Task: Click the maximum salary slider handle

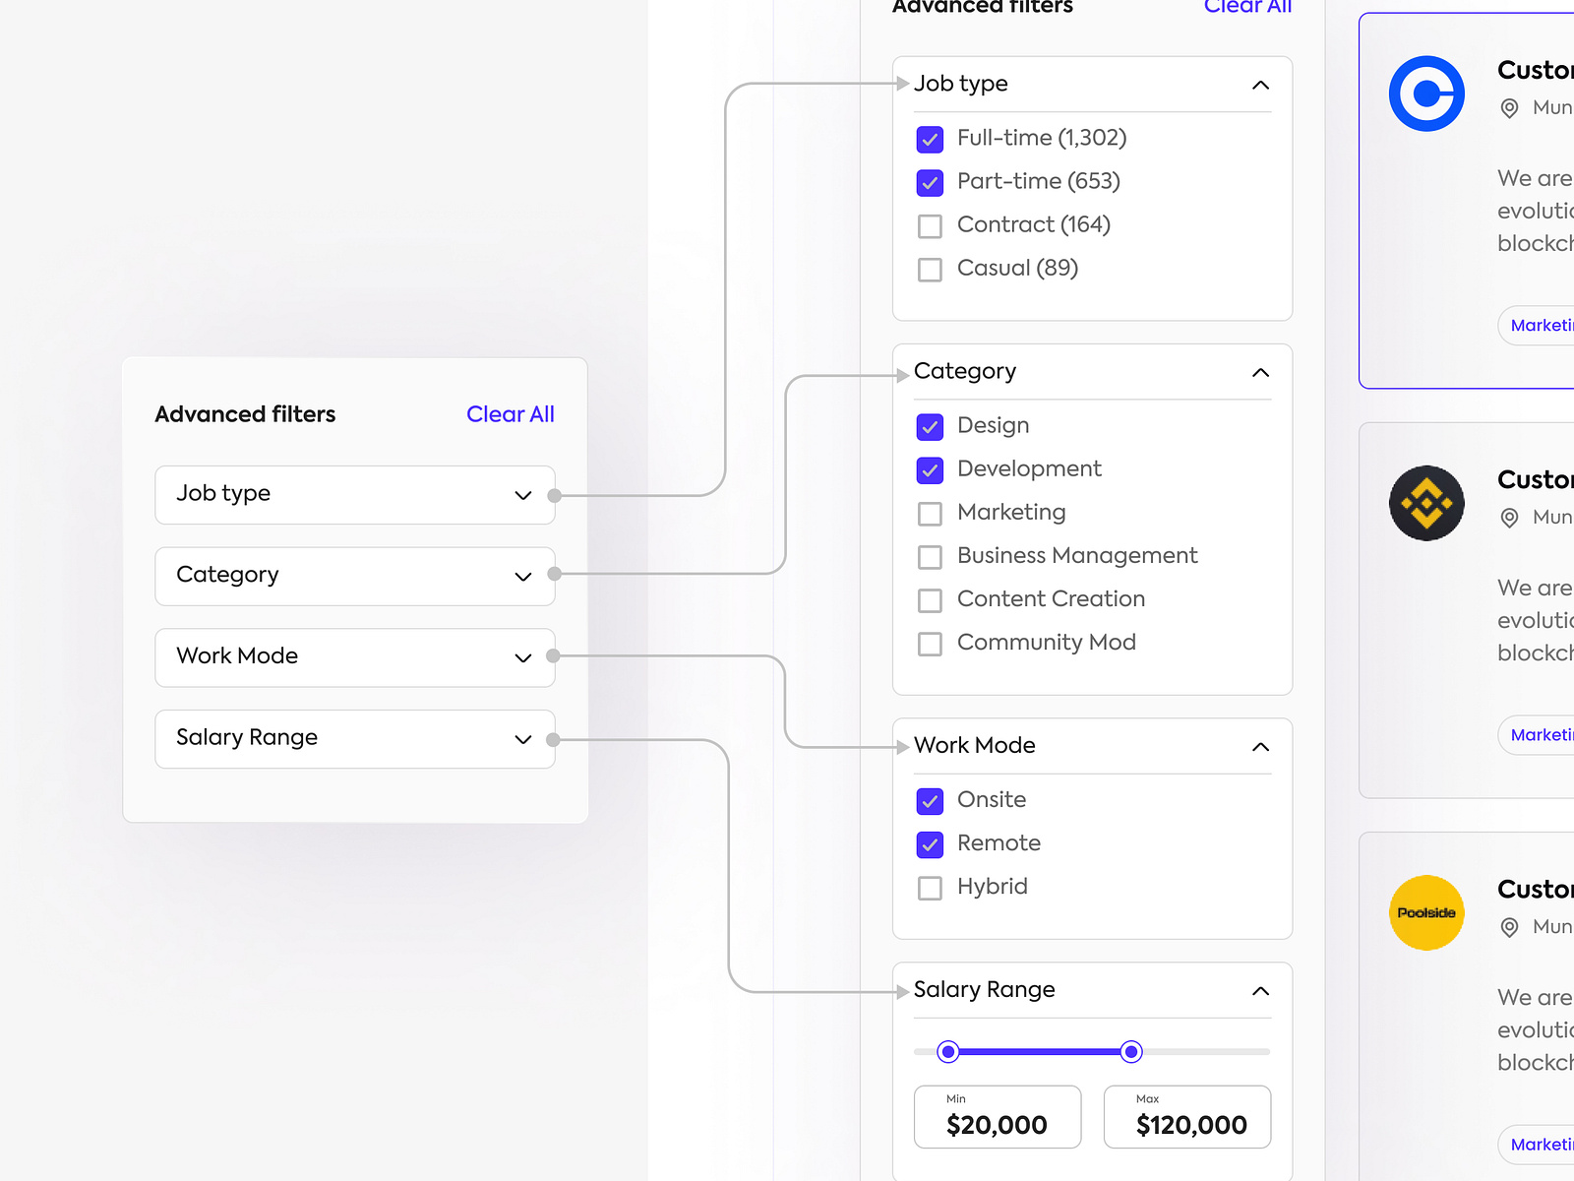Action: tap(1131, 1052)
